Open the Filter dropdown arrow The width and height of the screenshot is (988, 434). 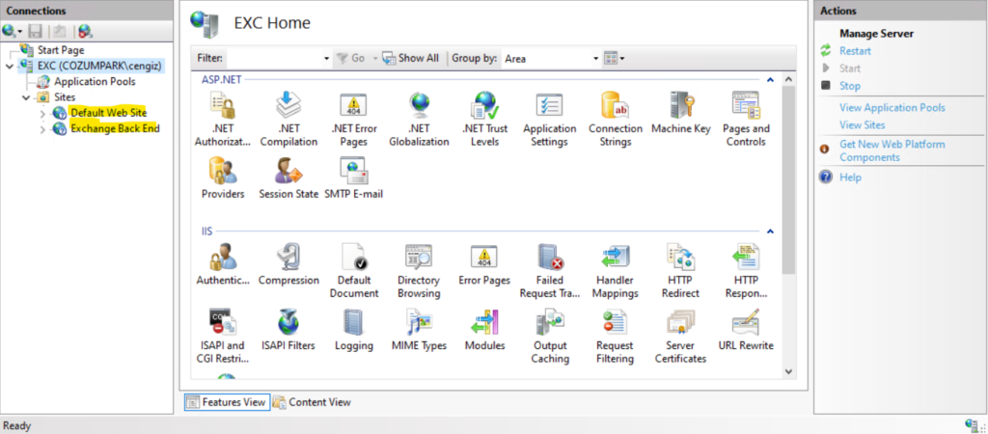[x=326, y=59]
